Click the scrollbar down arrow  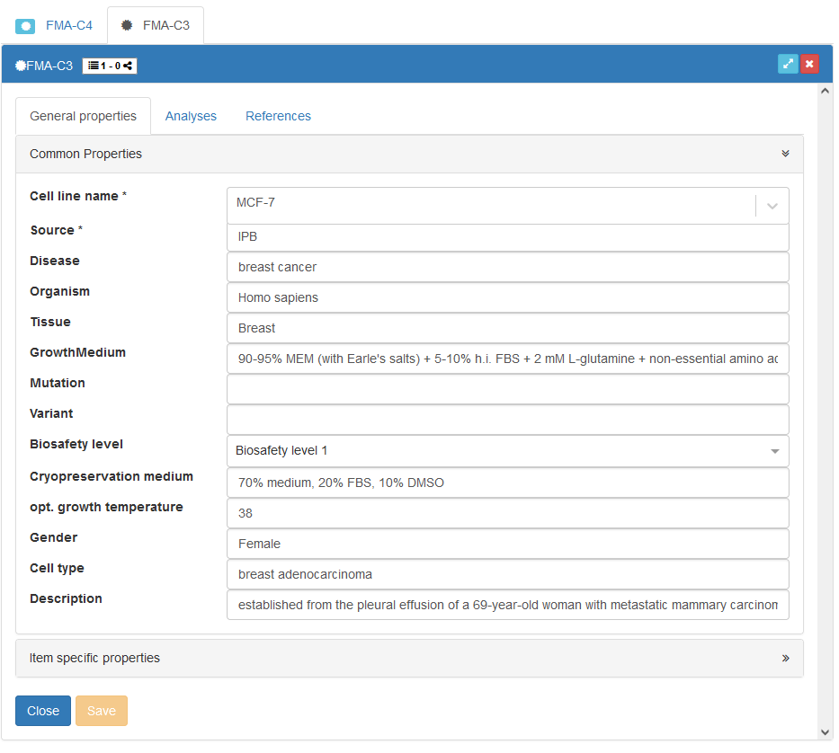point(826,732)
